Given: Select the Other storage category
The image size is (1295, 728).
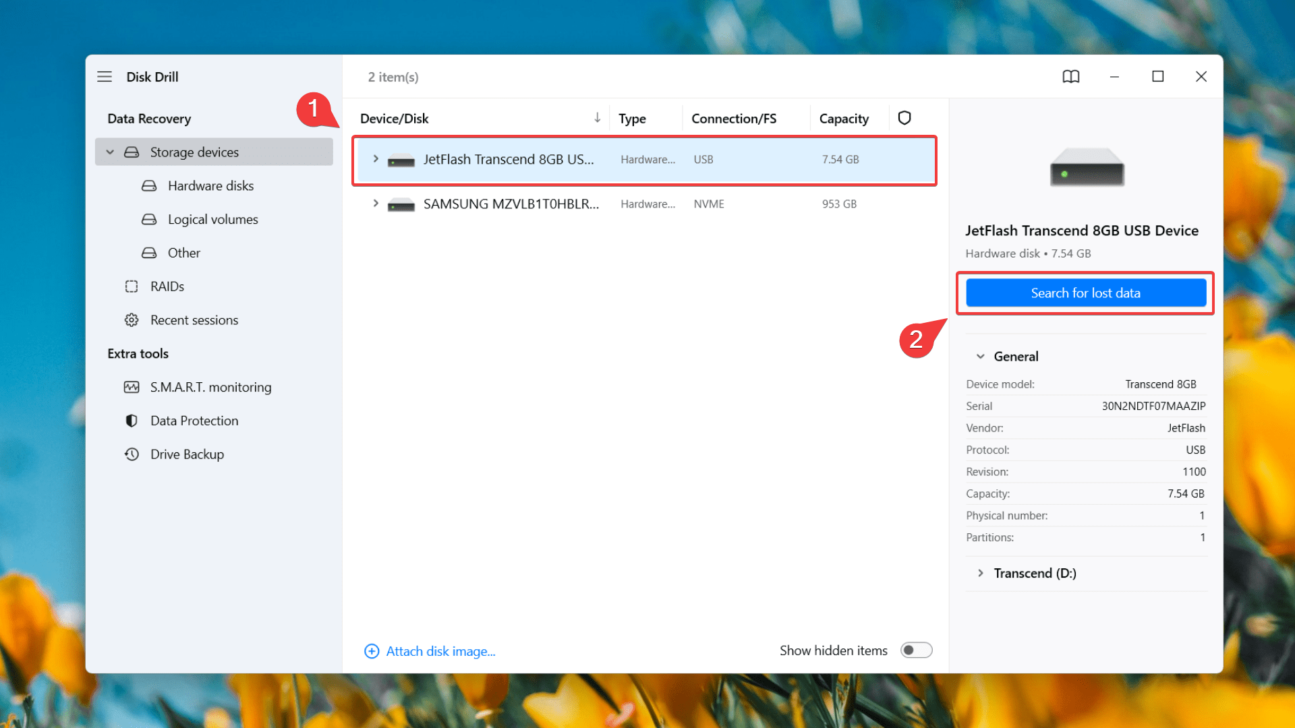Looking at the screenshot, I should pyautogui.click(x=184, y=253).
